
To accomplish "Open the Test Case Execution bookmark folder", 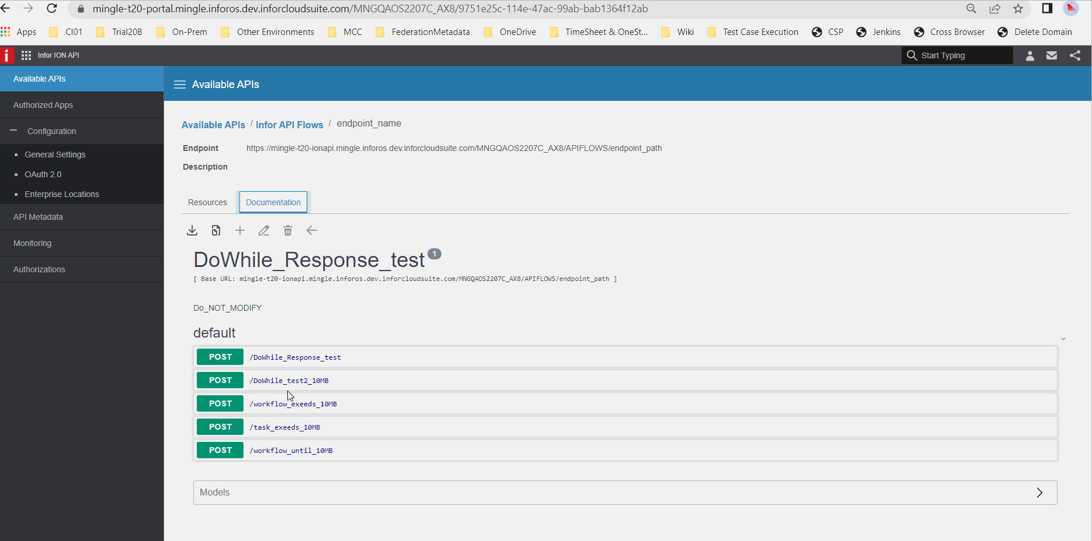I will click(752, 32).
